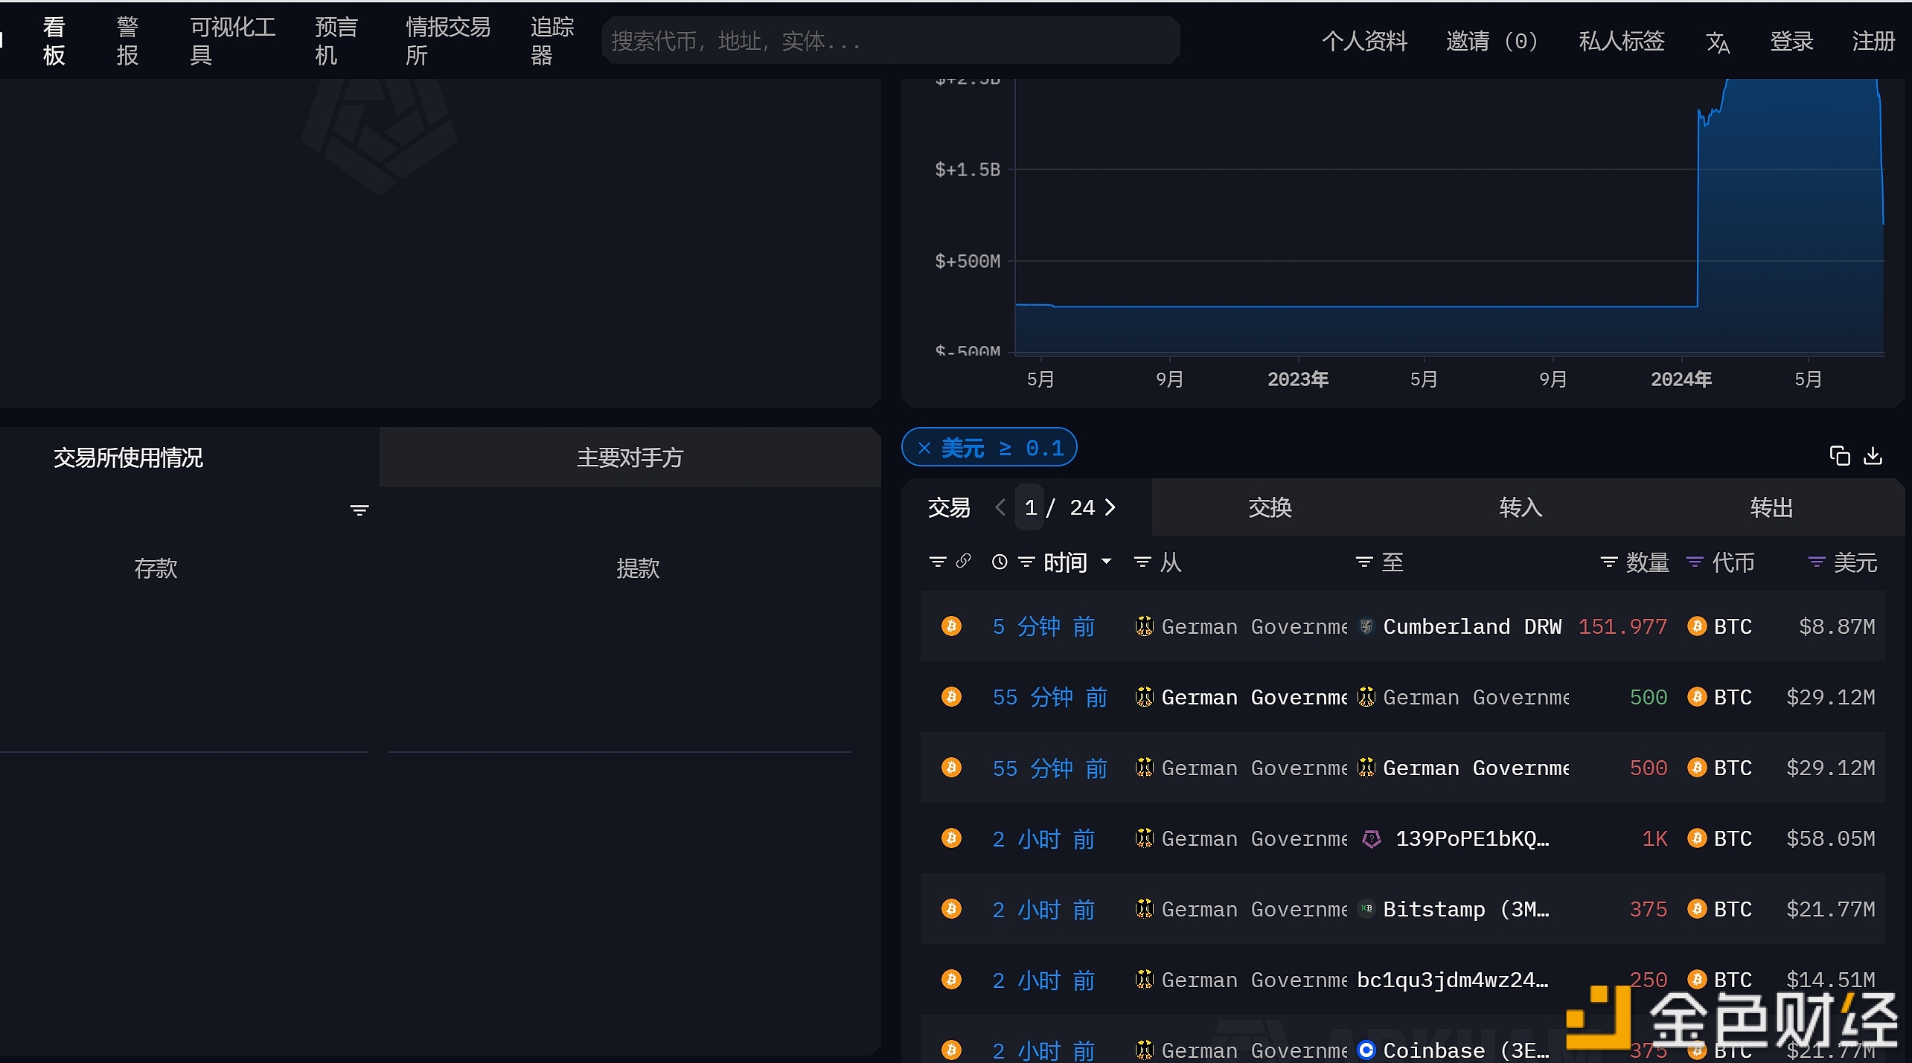Open 追踪器 menu item
Screen dimensions: 1912x1063
pyautogui.click(x=552, y=41)
